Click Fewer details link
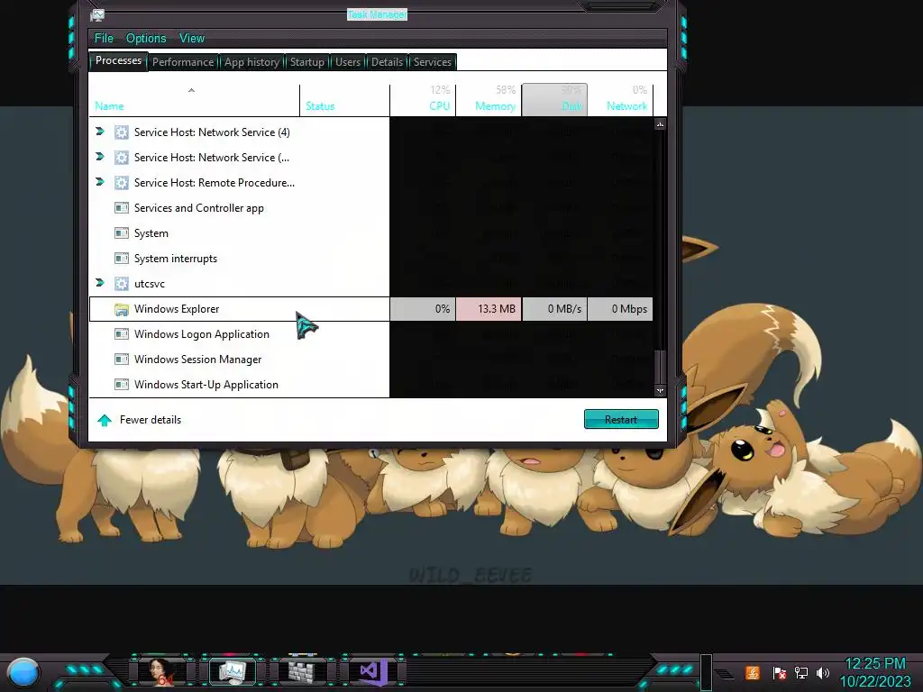Screen dimensions: 923x692 tap(151, 420)
